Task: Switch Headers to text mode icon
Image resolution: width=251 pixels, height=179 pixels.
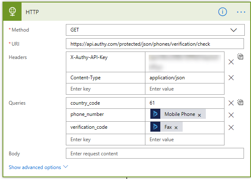Action: point(240,57)
